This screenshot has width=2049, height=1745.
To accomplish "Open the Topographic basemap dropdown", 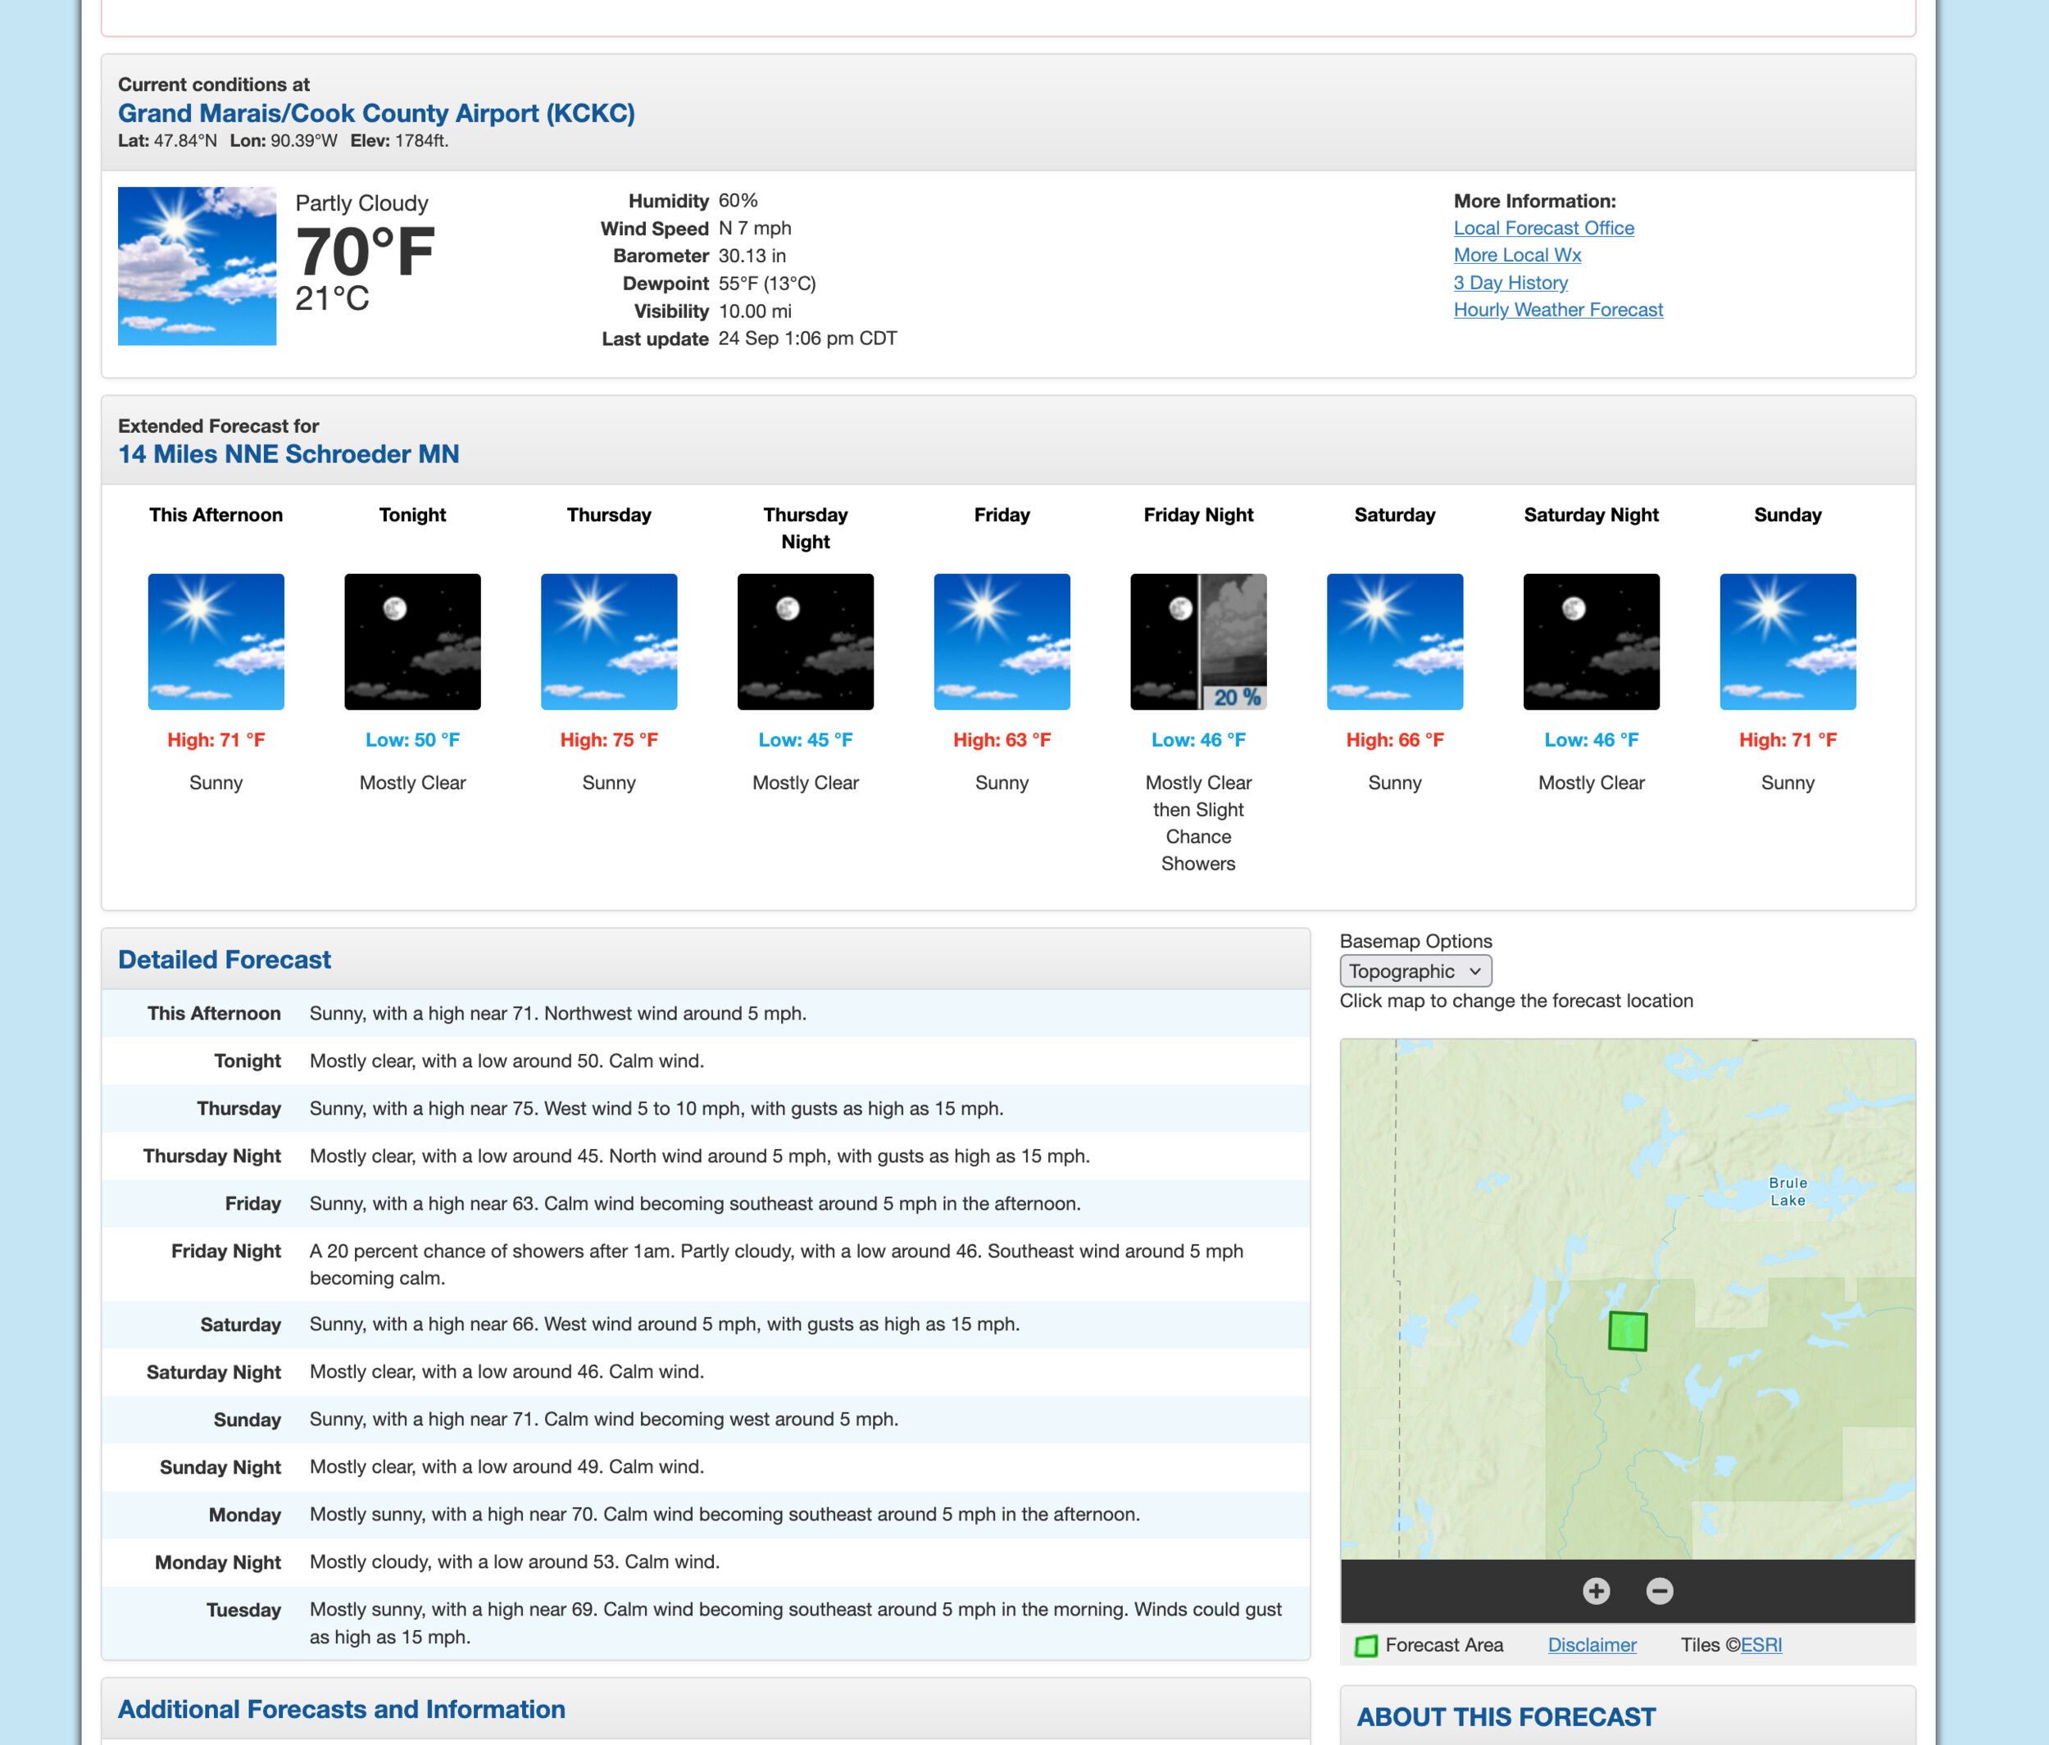I will (1414, 971).
